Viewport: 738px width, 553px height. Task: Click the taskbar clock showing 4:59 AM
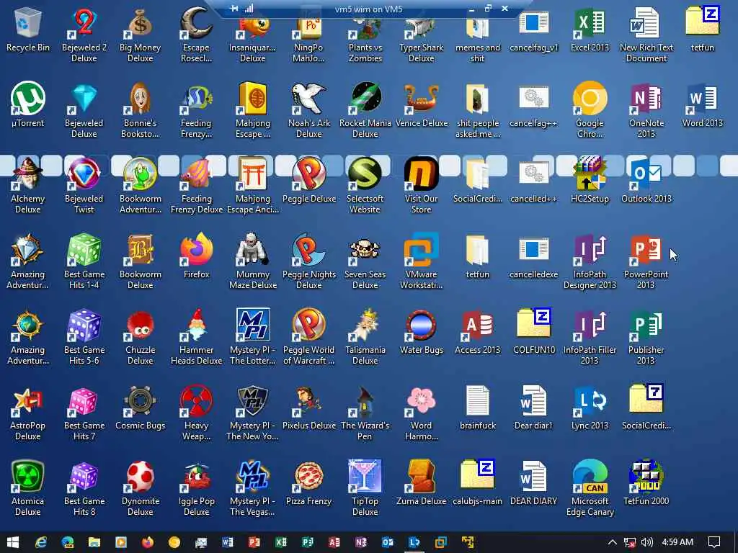point(677,542)
